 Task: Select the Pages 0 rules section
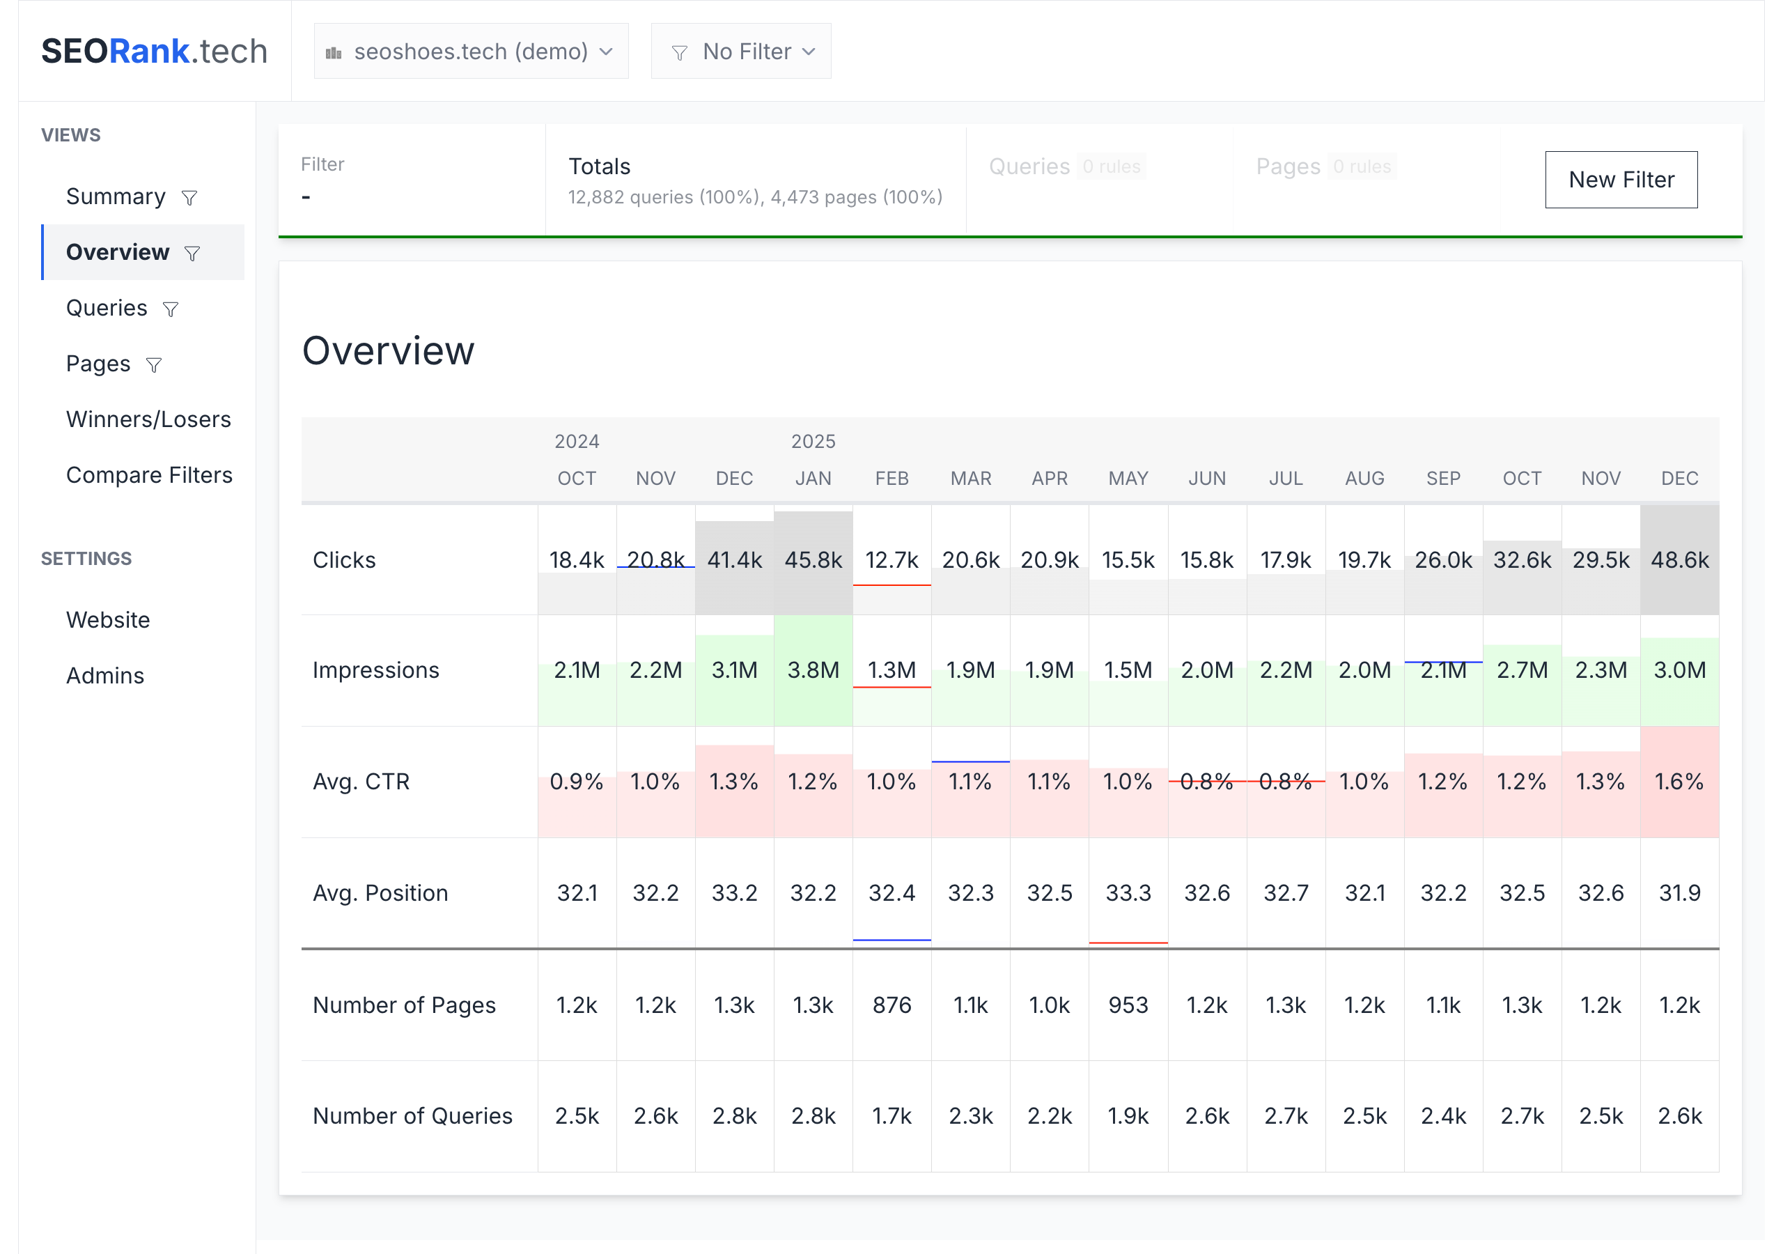[x=1325, y=167]
